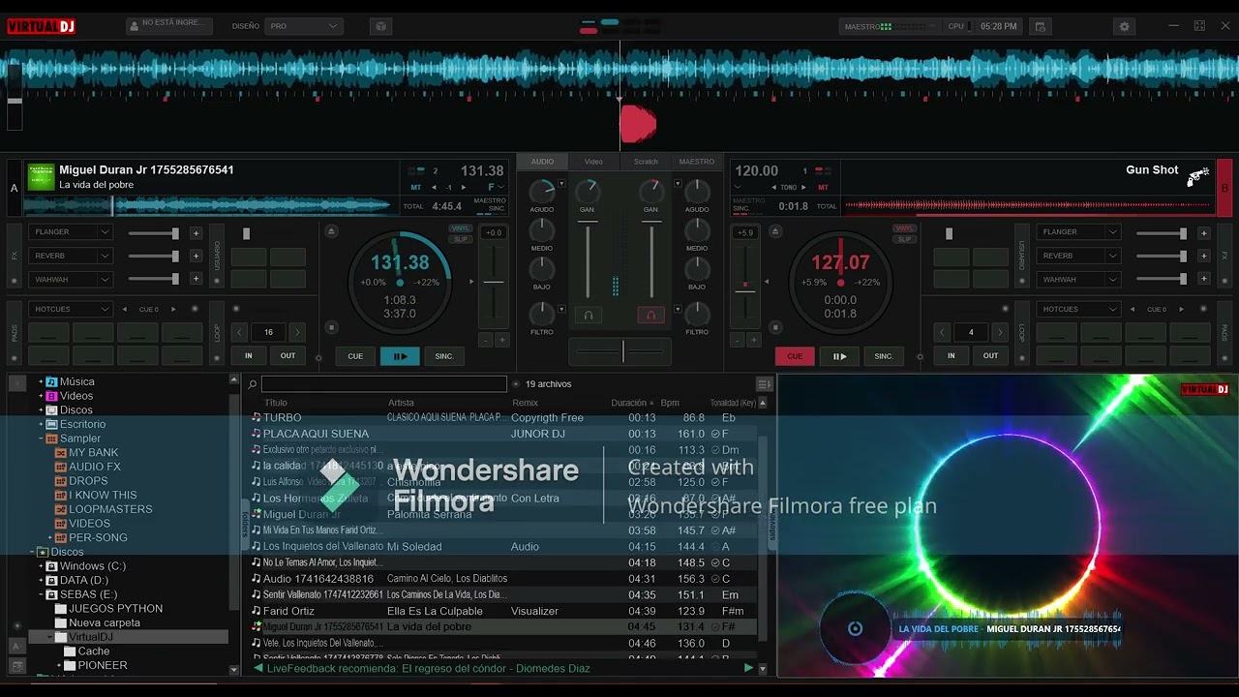The image size is (1239, 697).
Task: Open the PRO layout dropdown
Action: click(304, 26)
